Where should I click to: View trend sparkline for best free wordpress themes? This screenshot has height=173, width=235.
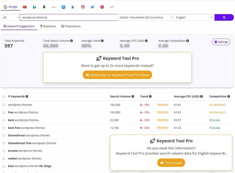[163, 128]
